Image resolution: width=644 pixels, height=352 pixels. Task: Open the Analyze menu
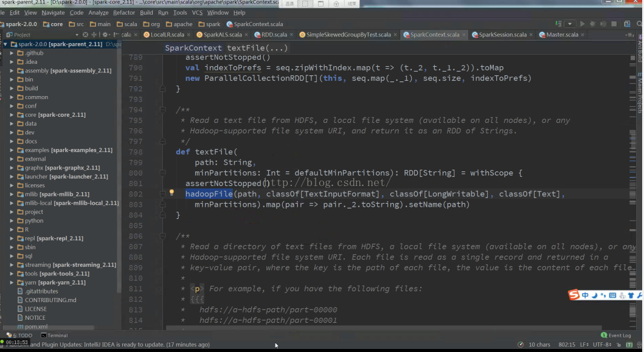point(99,13)
